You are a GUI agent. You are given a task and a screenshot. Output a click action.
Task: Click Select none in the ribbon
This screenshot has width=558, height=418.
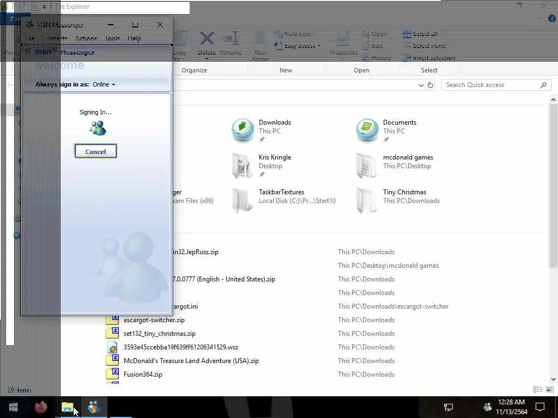[x=424, y=46]
